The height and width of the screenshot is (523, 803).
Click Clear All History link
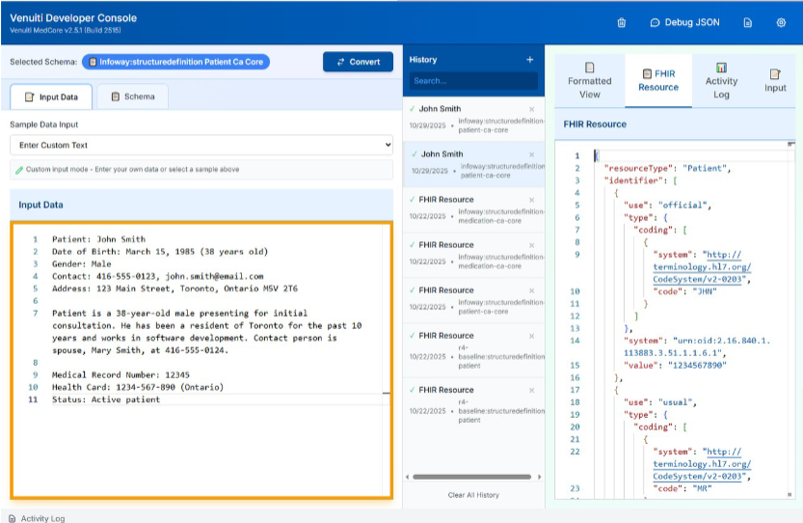point(473,495)
